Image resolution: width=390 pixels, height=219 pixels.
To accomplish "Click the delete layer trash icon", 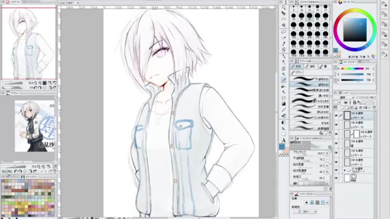I will (x=374, y=108).
